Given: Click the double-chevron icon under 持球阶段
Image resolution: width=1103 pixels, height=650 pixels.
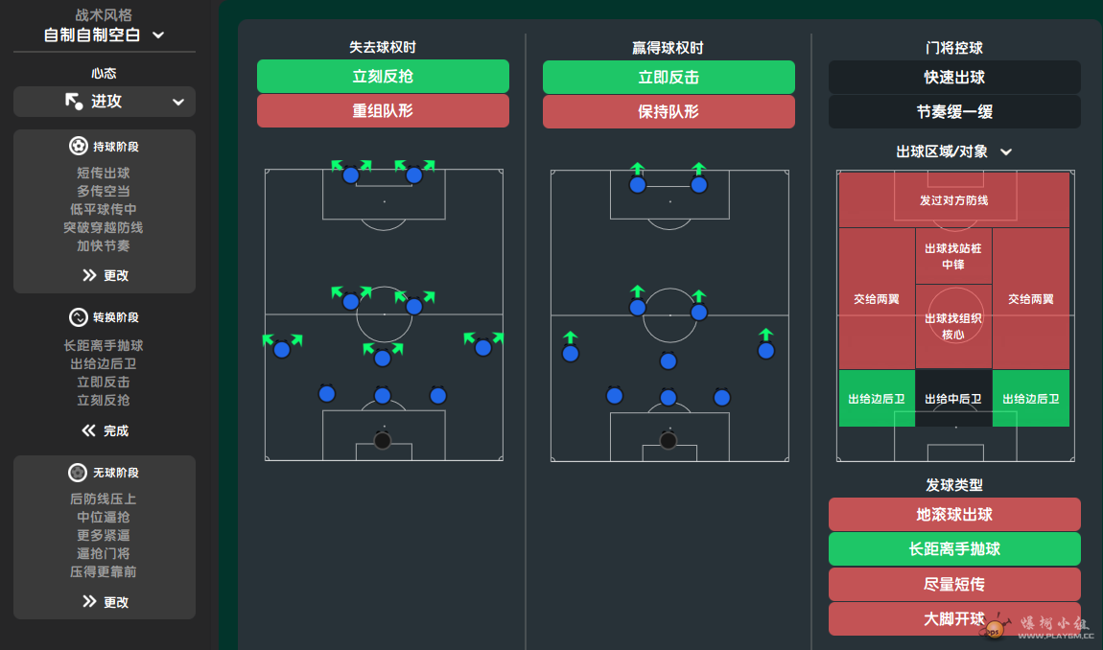Looking at the screenshot, I should coord(89,275).
